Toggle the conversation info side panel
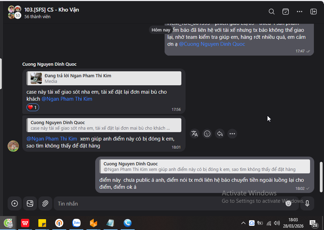Image resolution: width=324 pixels, height=230 pixels. (314, 12)
